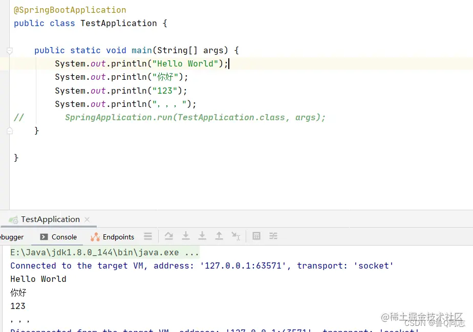Switch to the Debugger tab

(x=11, y=237)
